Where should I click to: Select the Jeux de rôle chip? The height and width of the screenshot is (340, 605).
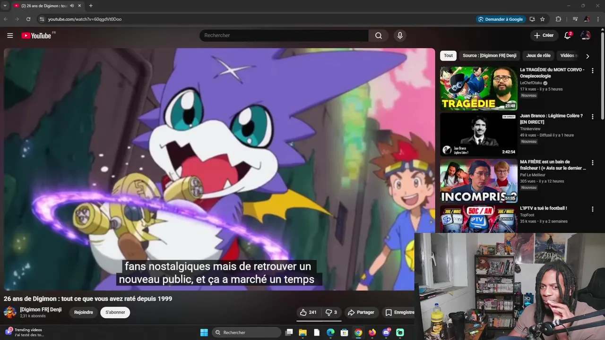click(538, 56)
